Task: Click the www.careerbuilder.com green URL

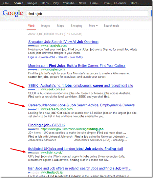Action: [x=57, y=109]
